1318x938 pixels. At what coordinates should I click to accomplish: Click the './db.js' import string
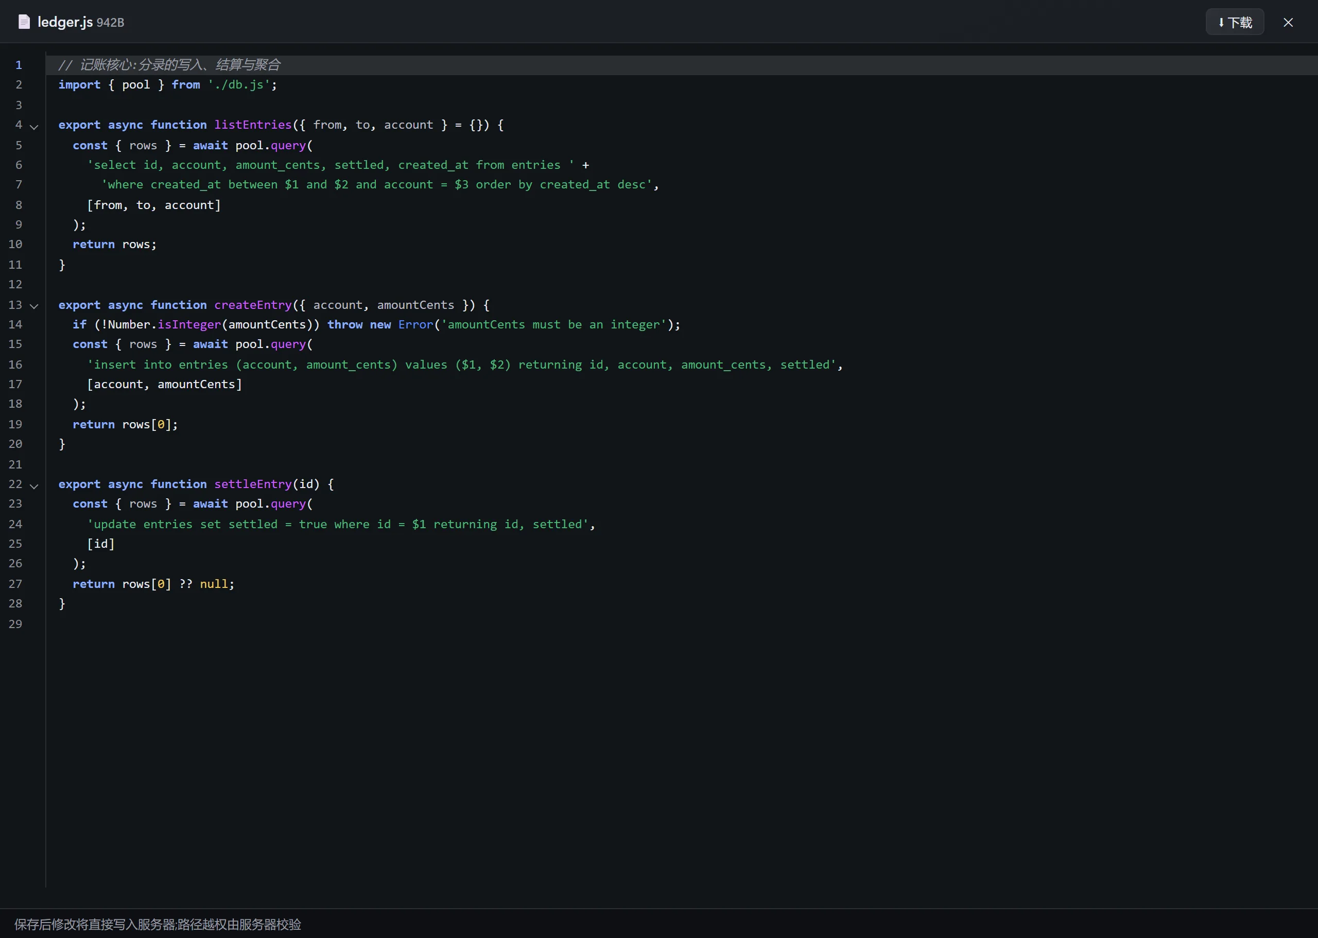coord(238,84)
